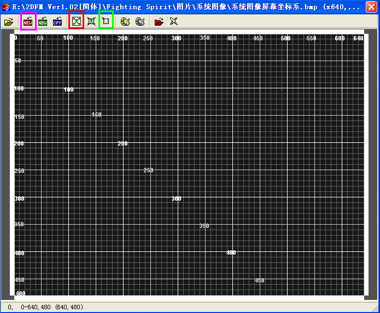Open the first colorful palette editor icon
The width and height of the screenshot is (380, 313).
125,22
